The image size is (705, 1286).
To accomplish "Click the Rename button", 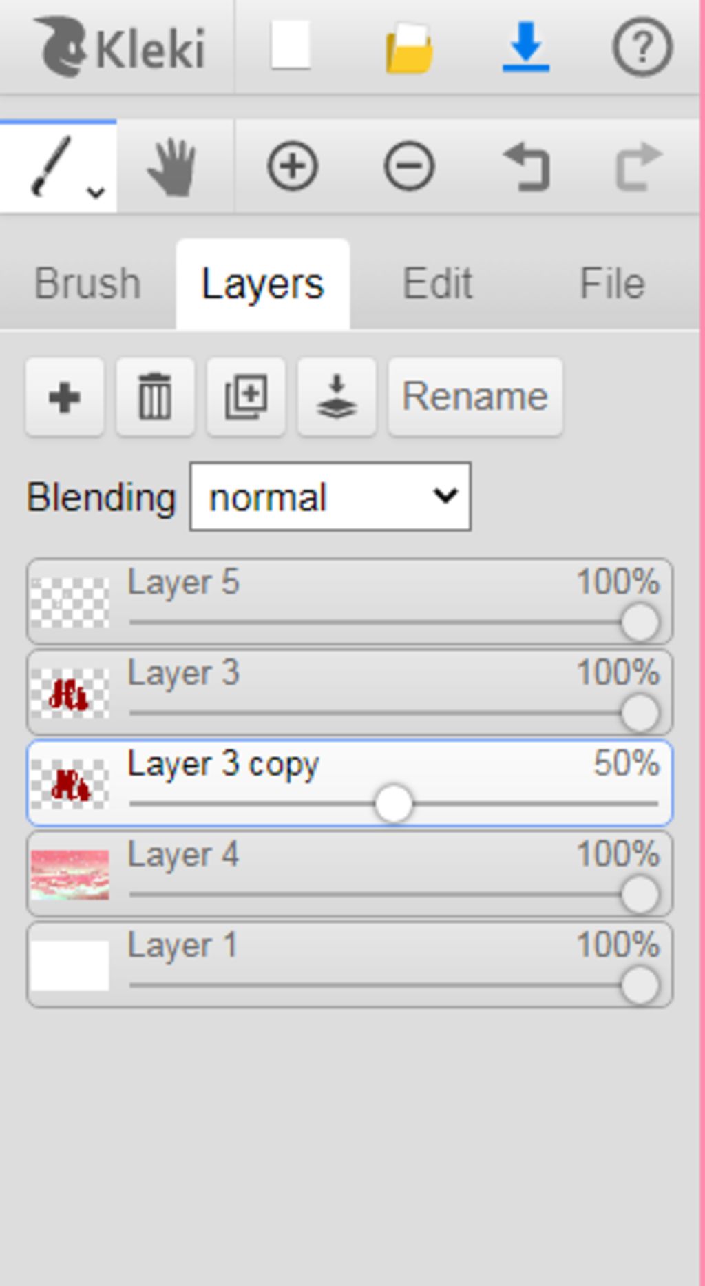I will tap(475, 397).
